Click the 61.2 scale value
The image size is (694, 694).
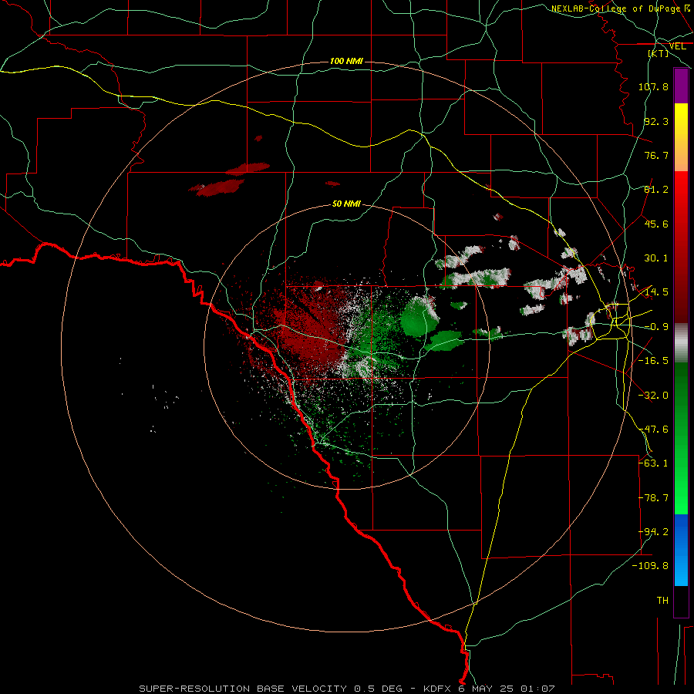(x=656, y=190)
